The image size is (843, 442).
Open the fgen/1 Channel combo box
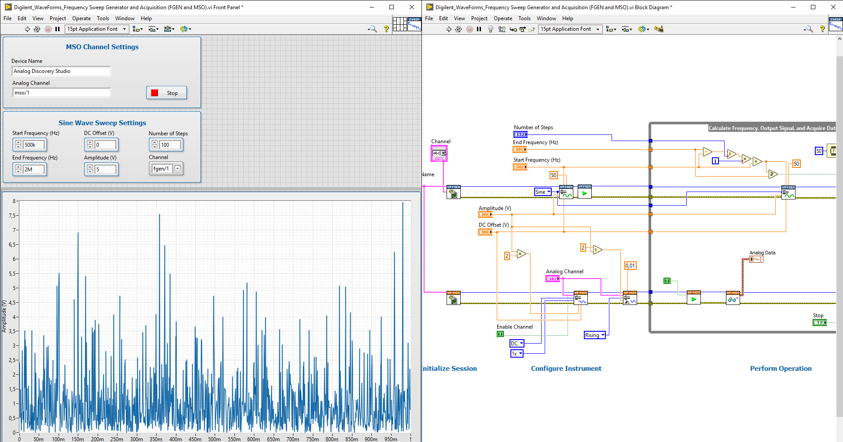click(x=178, y=168)
